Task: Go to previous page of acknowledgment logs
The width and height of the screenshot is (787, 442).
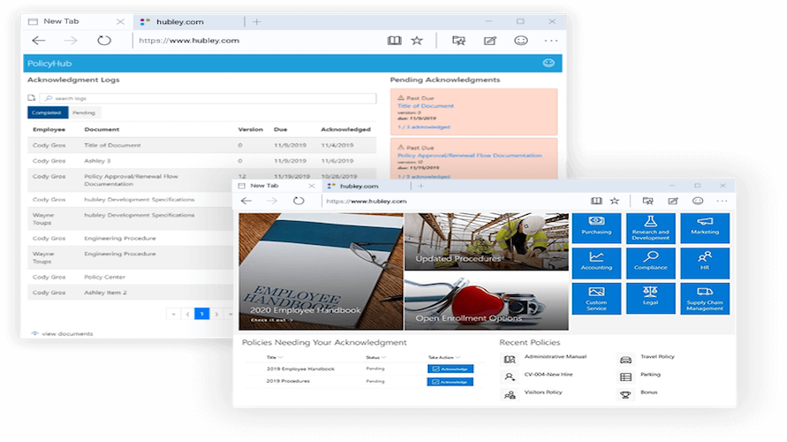Action: tap(187, 314)
